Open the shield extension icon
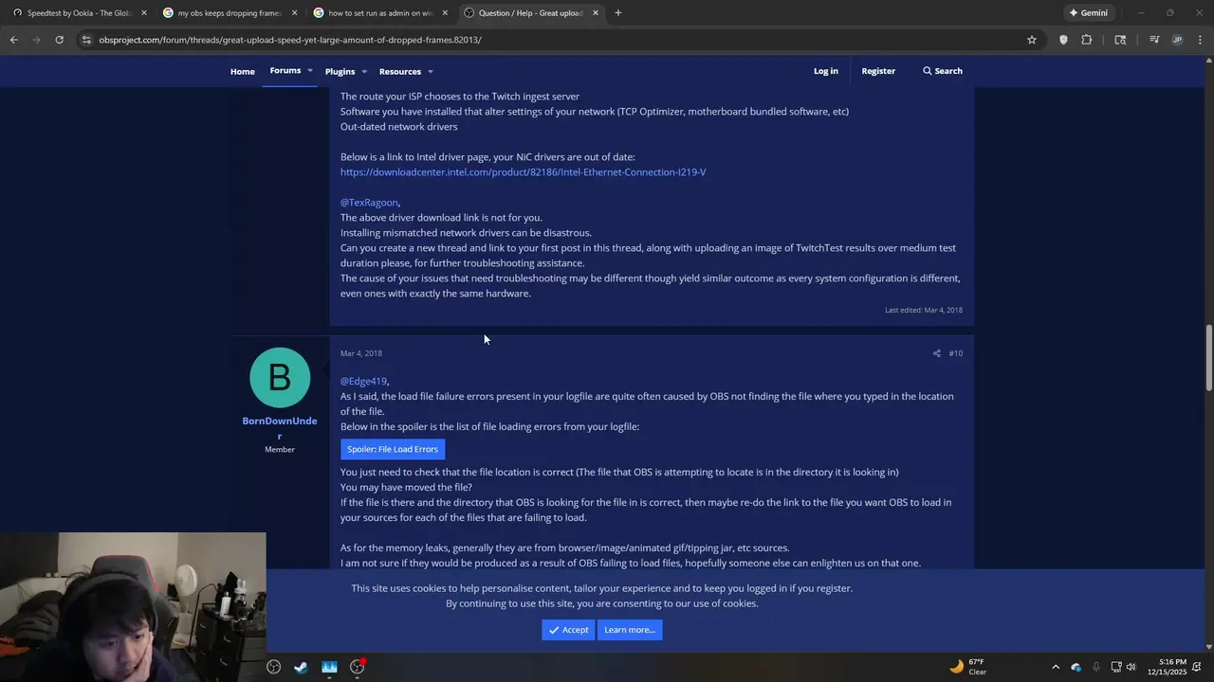Screen dimensions: 1214x682 coord(1063,40)
